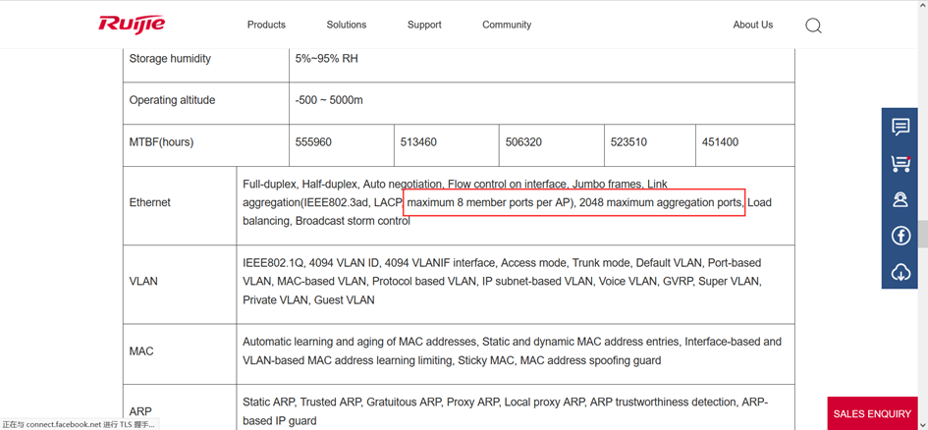Visit the Facebook page via sidebar icon

(x=900, y=236)
